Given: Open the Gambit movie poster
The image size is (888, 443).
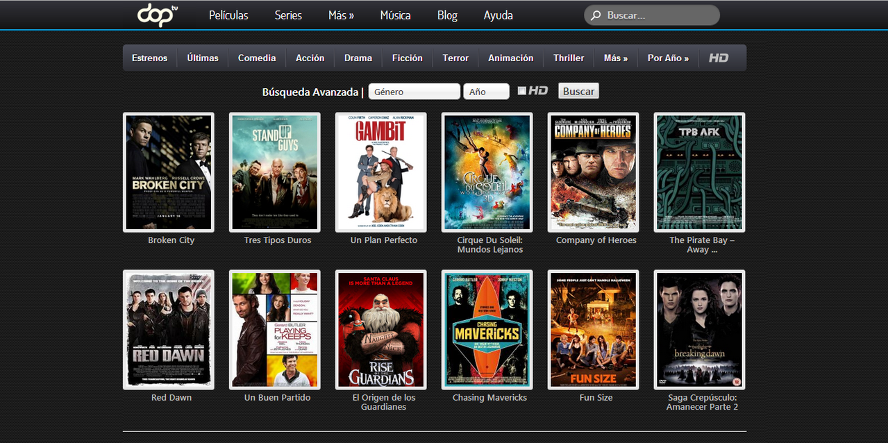Looking at the screenshot, I should point(381,172).
